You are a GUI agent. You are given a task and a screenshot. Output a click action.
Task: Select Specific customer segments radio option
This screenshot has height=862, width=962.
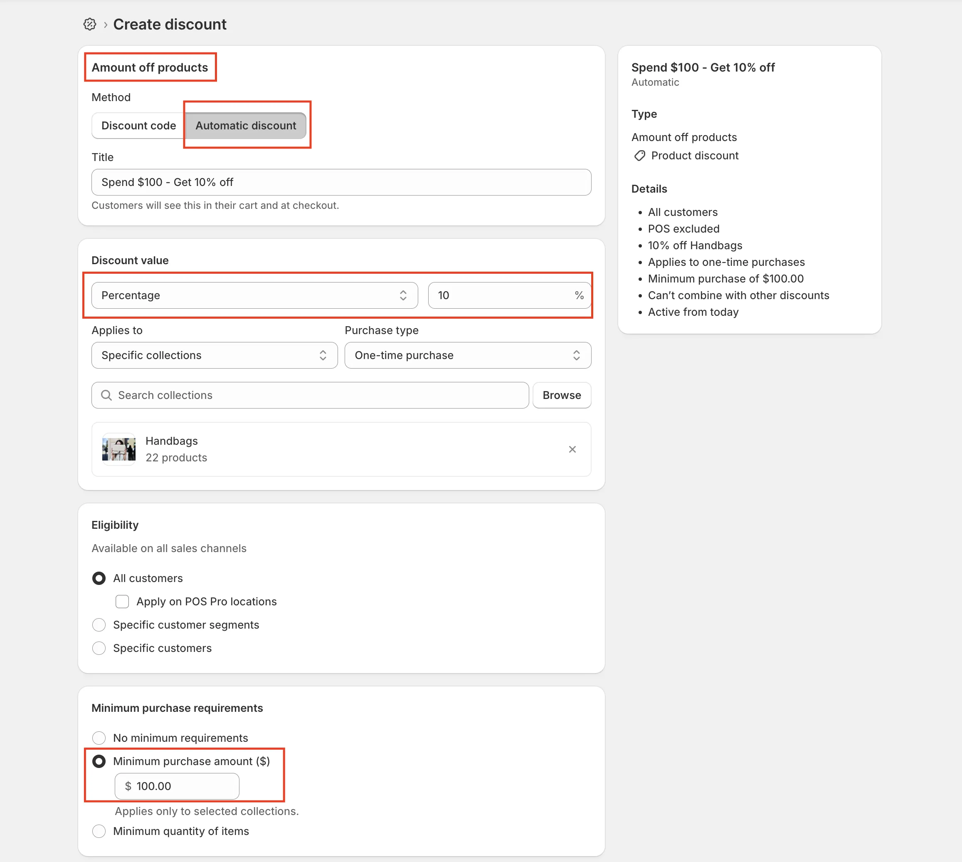99,625
